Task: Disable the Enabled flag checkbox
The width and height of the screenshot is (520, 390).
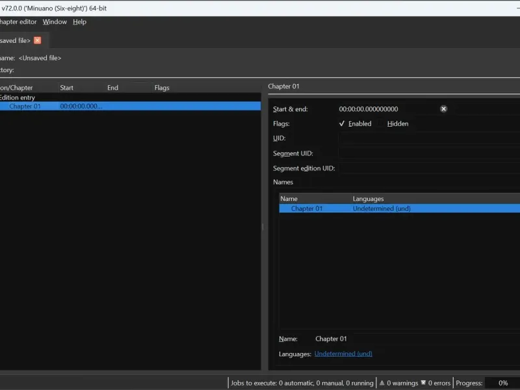Action: click(343, 123)
